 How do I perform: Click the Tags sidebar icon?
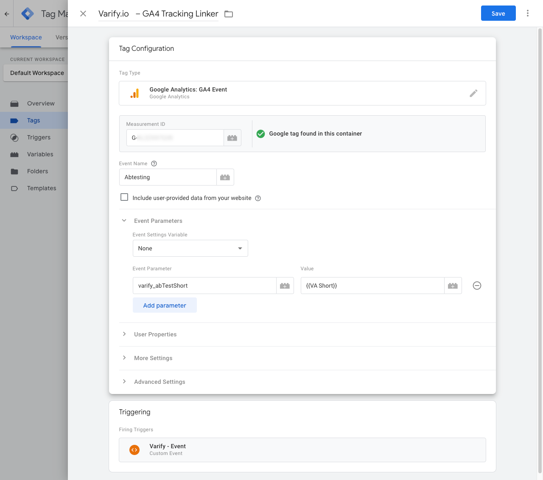point(14,120)
